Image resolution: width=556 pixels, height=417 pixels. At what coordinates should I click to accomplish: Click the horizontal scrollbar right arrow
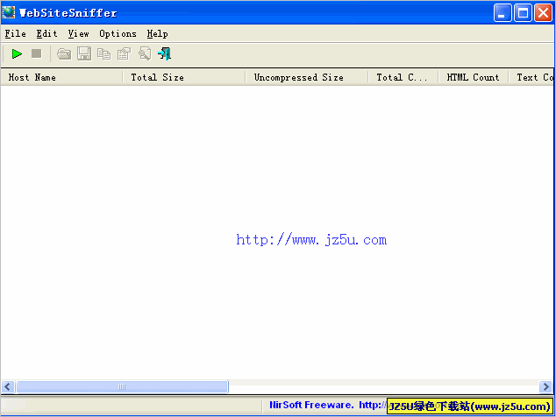545,386
